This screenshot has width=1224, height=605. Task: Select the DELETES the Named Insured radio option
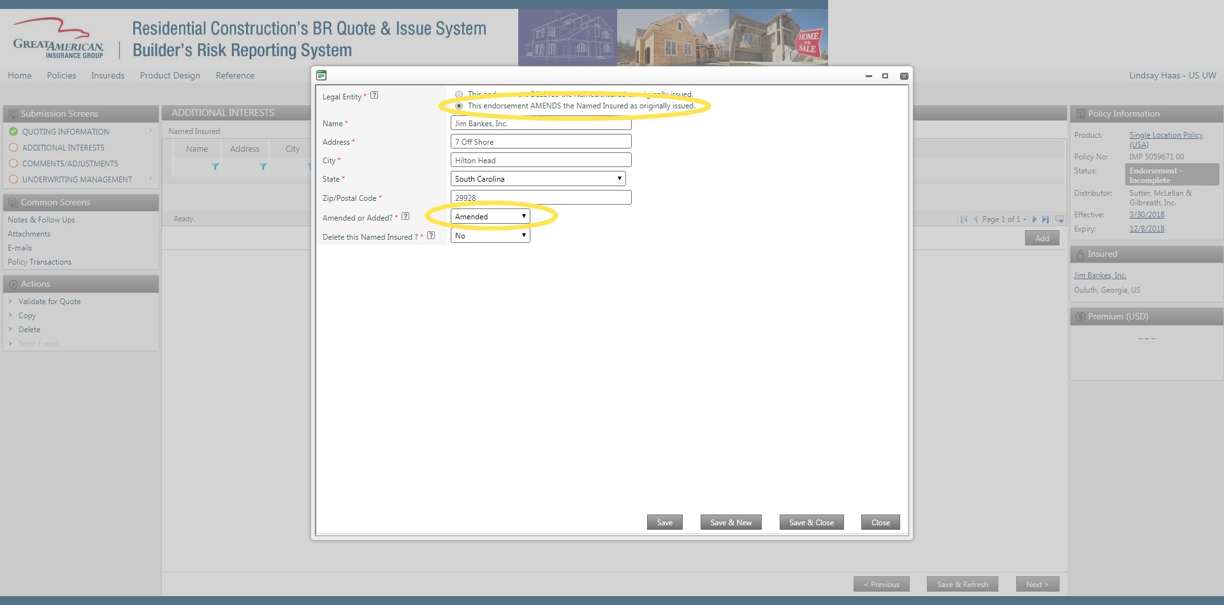pyautogui.click(x=459, y=94)
